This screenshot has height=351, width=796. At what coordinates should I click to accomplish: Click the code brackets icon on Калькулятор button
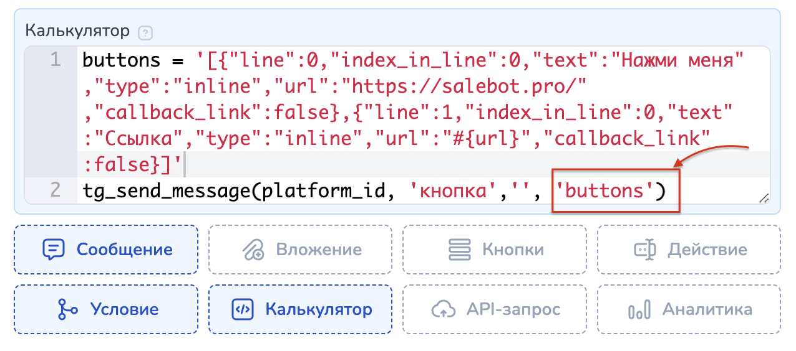point(242,309)
